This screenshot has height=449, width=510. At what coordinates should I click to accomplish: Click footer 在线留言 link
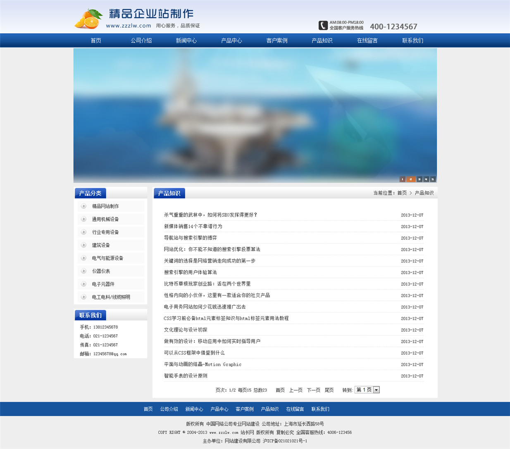click(295, 409)
